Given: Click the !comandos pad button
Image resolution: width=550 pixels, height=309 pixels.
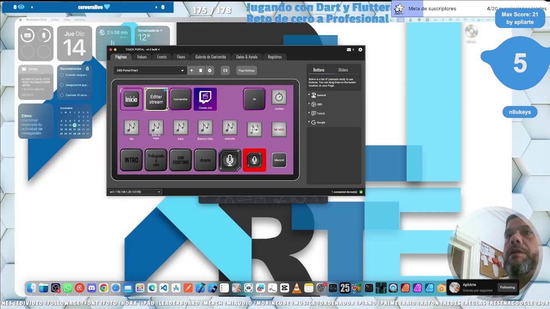Looking at the screenshot, I should tap(180, 99).
